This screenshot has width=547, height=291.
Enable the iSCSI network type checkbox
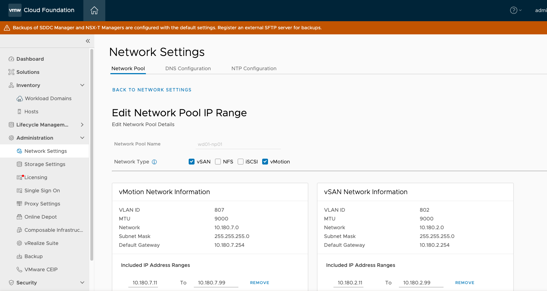[x=241, y=162]
